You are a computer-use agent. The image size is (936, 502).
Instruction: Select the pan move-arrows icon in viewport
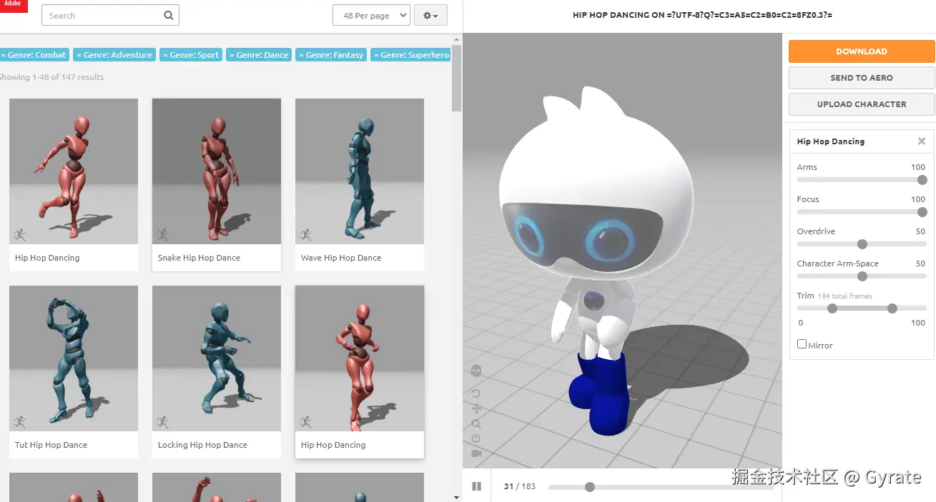[x=476, y=408]
